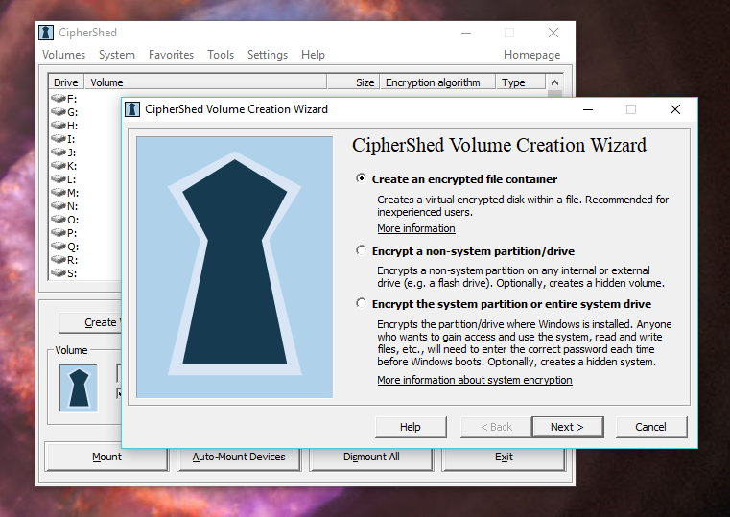Select the O: drive icon
The width and height of the screenshot is (730, 517).
(x=59, y=220)
